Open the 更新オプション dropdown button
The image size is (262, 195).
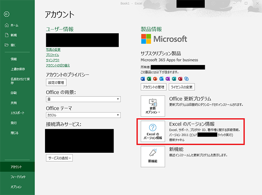point(153,106)
